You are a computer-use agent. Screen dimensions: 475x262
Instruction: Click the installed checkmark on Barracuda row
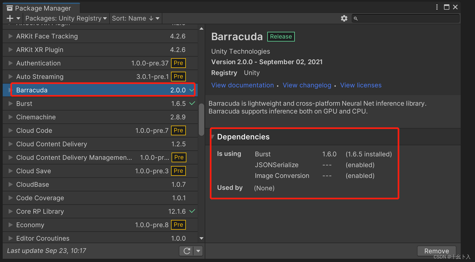pos(192,90)
